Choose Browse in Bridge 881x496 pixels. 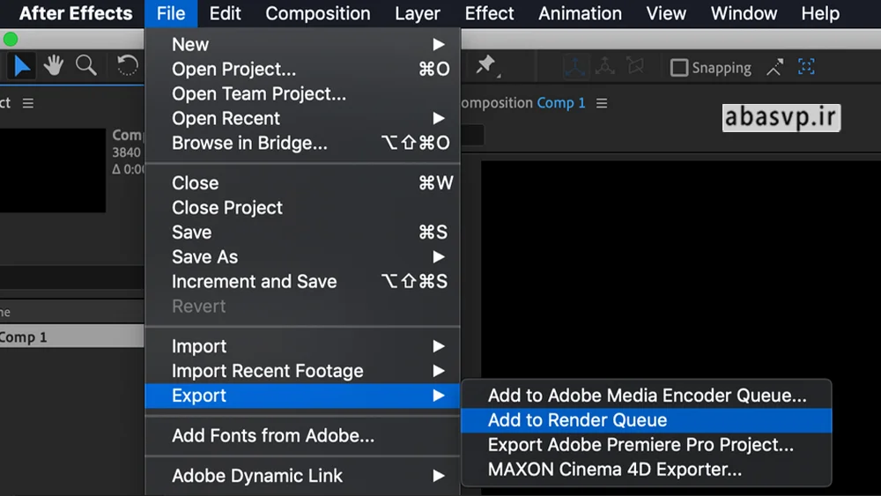[303, 144]
